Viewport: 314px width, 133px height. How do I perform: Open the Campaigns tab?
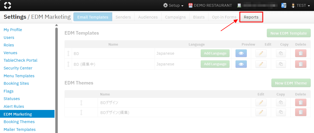point(175,17)
